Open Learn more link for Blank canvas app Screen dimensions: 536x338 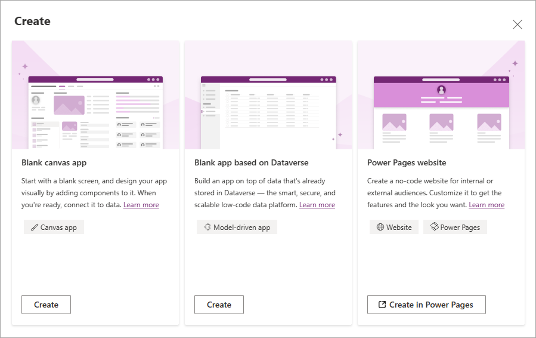pos(141,205)
